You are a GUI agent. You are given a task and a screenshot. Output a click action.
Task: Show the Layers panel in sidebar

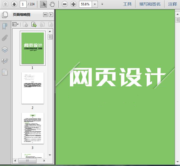pos(5,49)
